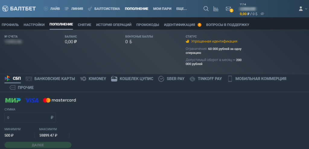Go to Мои пари
Image resolution: width=309 pixels, height=149 pixels.
pyautogui.click(x=162, y=9)
